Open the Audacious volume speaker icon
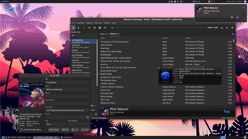The height and width of the screenshot is (139, 248). coord(232,27)
